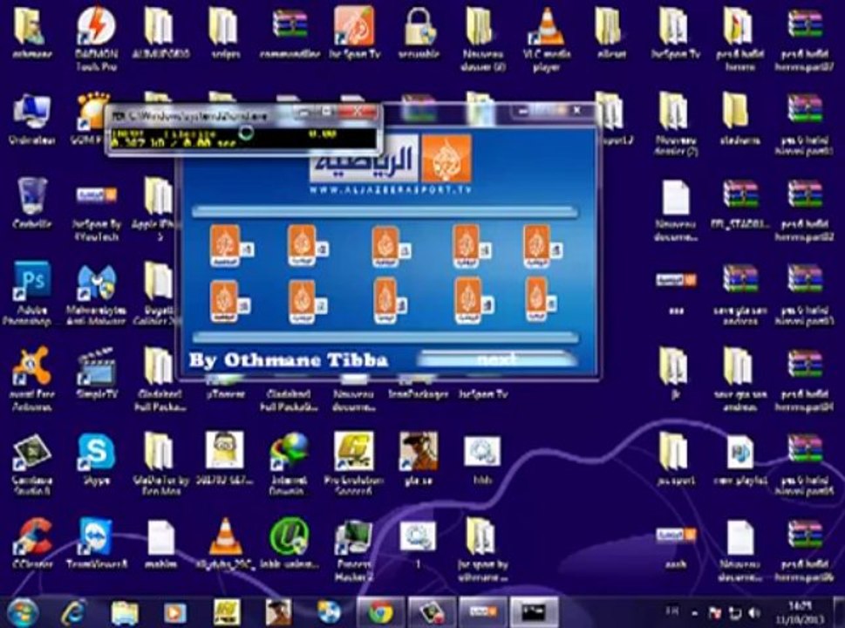Image resolution: width=845 pixels, height=628 pixels.
Task: Open Al Jazeera Sport channel 9 icon
Action: pos(474,301)
